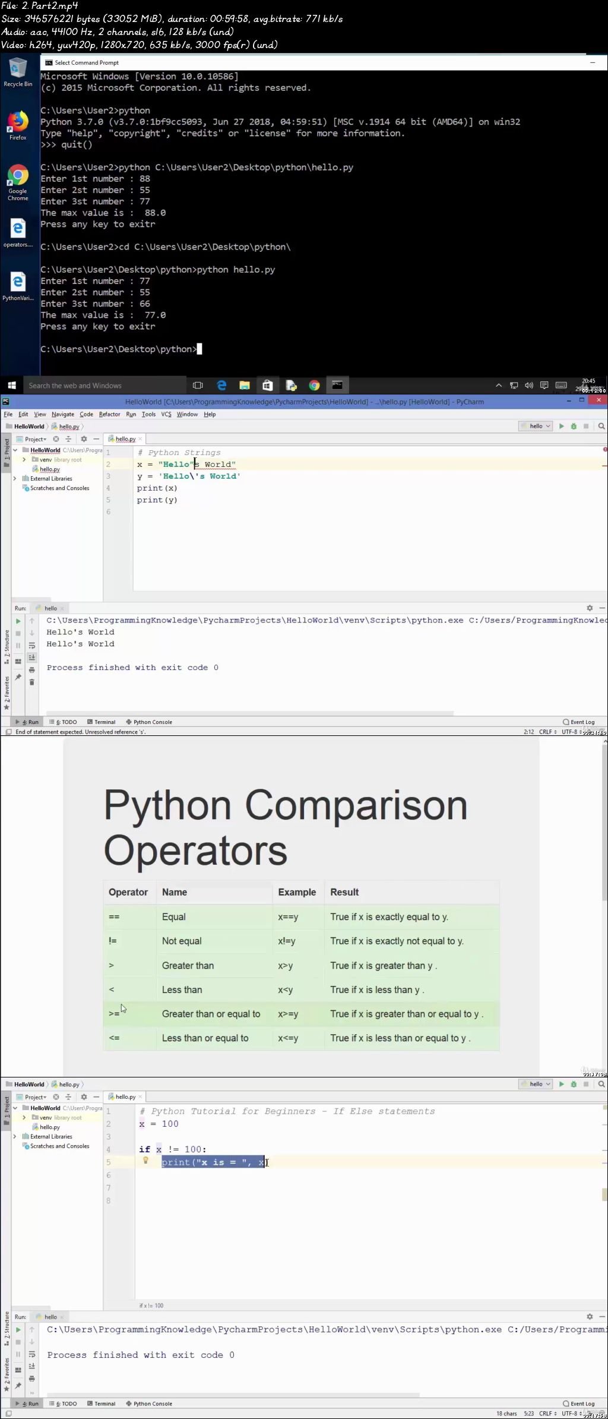Click green Run button in Python Strings frame

pyautogui.click(x=561, y=426)
